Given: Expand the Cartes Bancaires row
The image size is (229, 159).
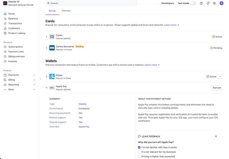Looking at the screenshot, I should click(x=47, y=48).
